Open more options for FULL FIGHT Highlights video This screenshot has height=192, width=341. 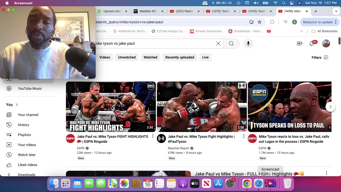[x=326, y=173]
